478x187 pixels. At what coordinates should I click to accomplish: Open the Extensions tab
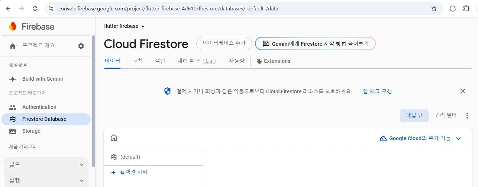pos(274,61)
